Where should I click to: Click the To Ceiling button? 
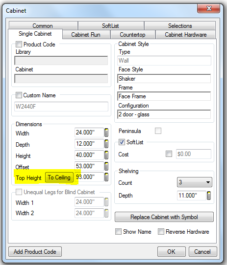click(x=59, y=177)
